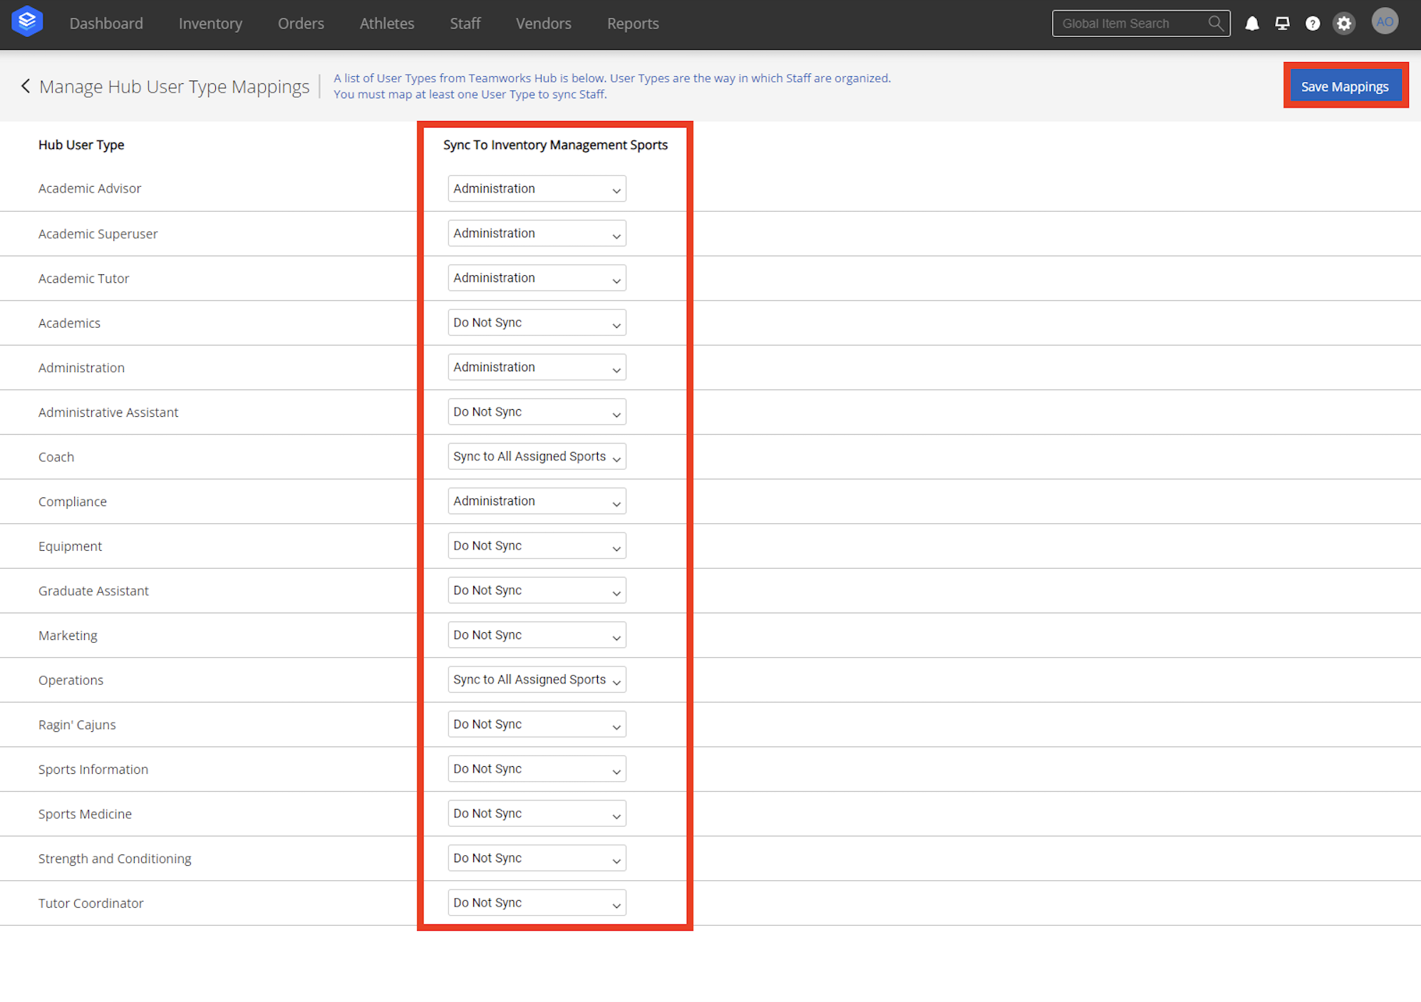Navigate to the Athletes section
This screenshot has height=1002, width=1421.
(387, 23)
